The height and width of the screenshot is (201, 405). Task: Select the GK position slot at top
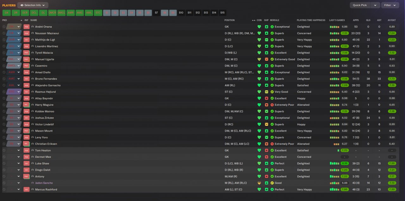(6, 13)
